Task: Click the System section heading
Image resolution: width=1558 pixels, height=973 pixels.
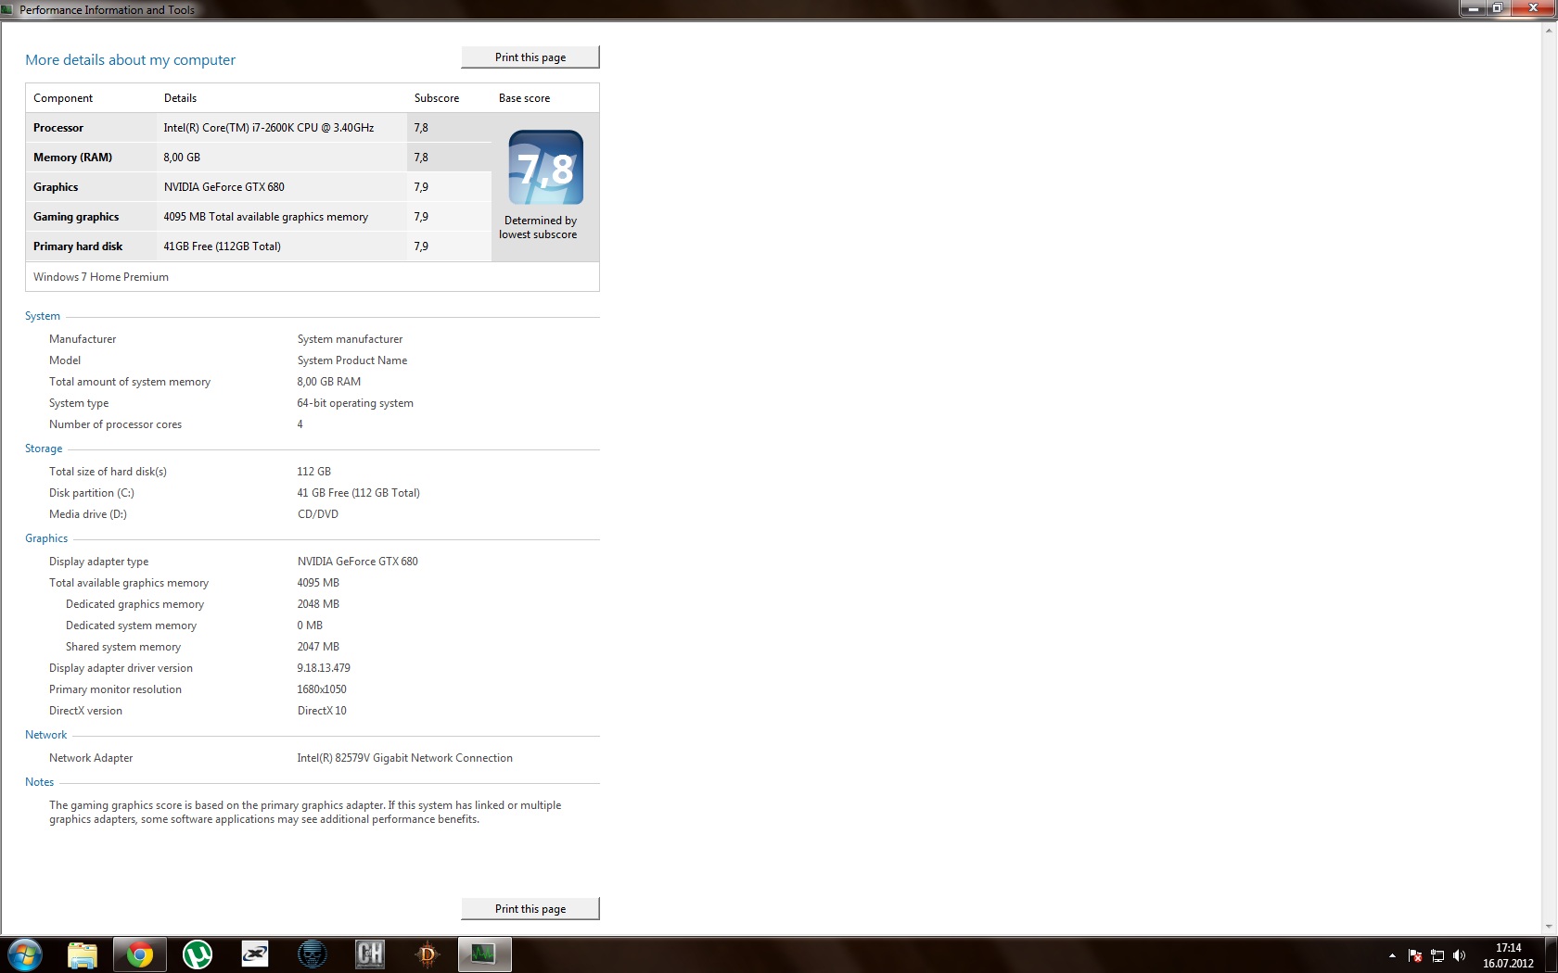Action: pos(43,316)
